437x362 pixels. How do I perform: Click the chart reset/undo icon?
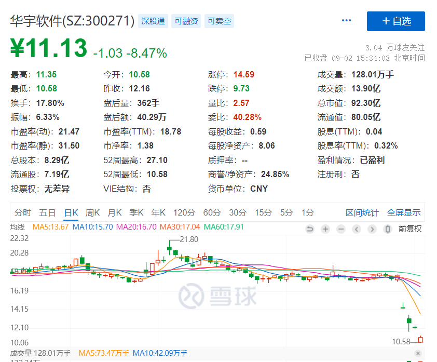pyautogui.click(x=310, y=229)
